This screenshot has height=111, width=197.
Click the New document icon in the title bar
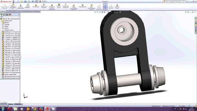point(18,2)
